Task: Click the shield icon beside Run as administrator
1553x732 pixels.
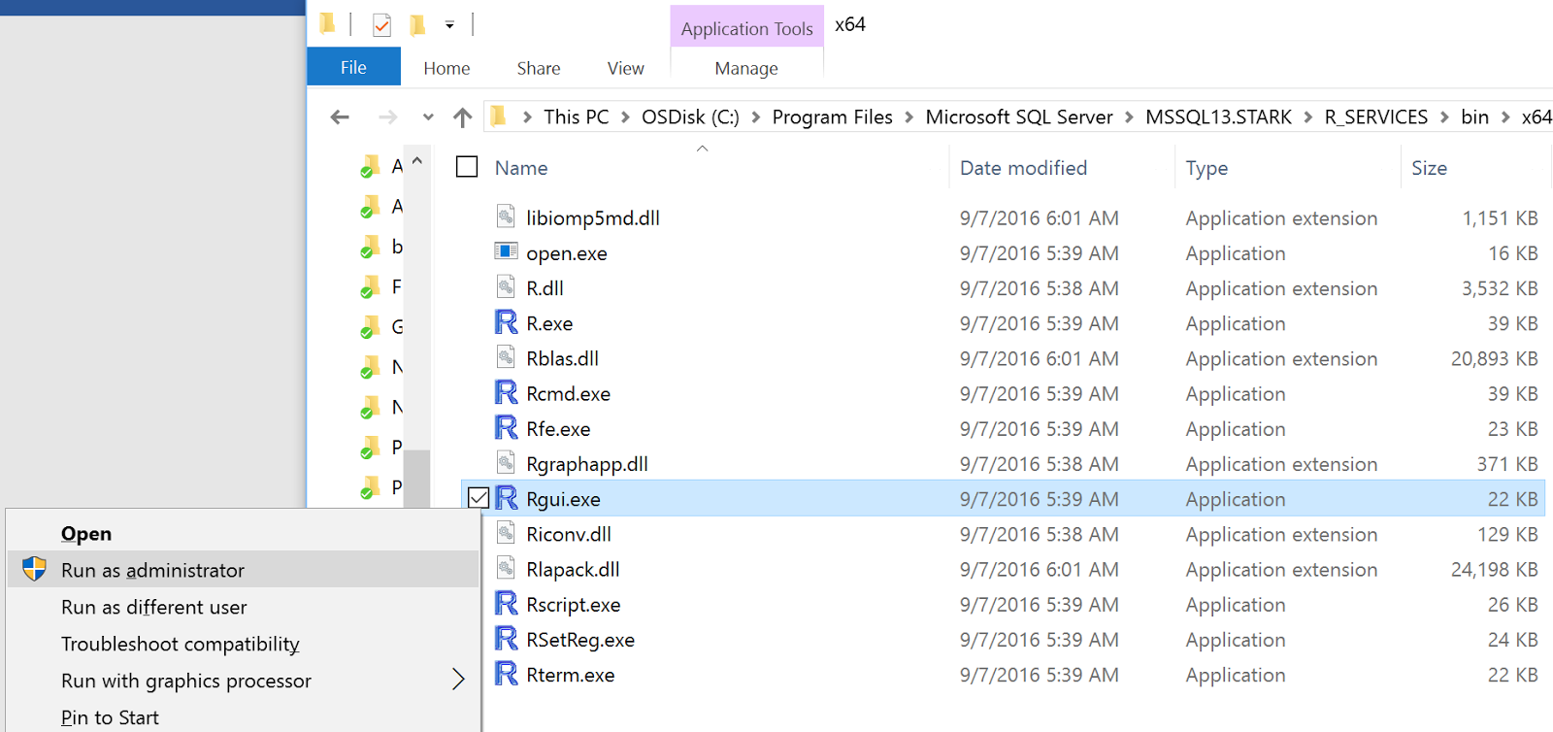Action: (x=34, y=569)
